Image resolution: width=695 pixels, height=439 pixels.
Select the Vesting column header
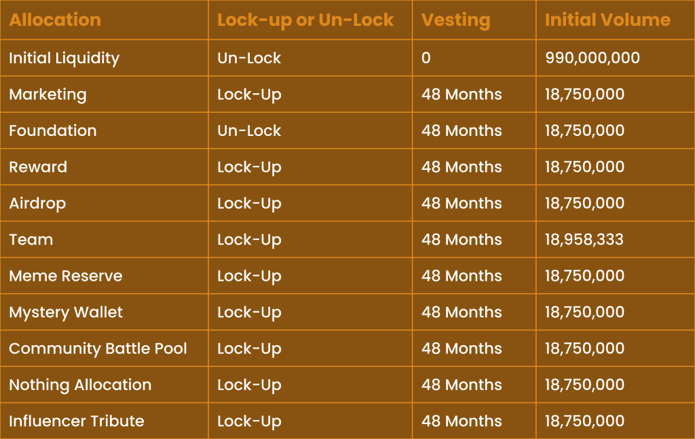455,20
